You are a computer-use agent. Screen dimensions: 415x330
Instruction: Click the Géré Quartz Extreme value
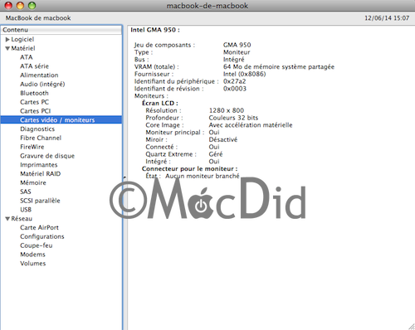tap(216, 154)
